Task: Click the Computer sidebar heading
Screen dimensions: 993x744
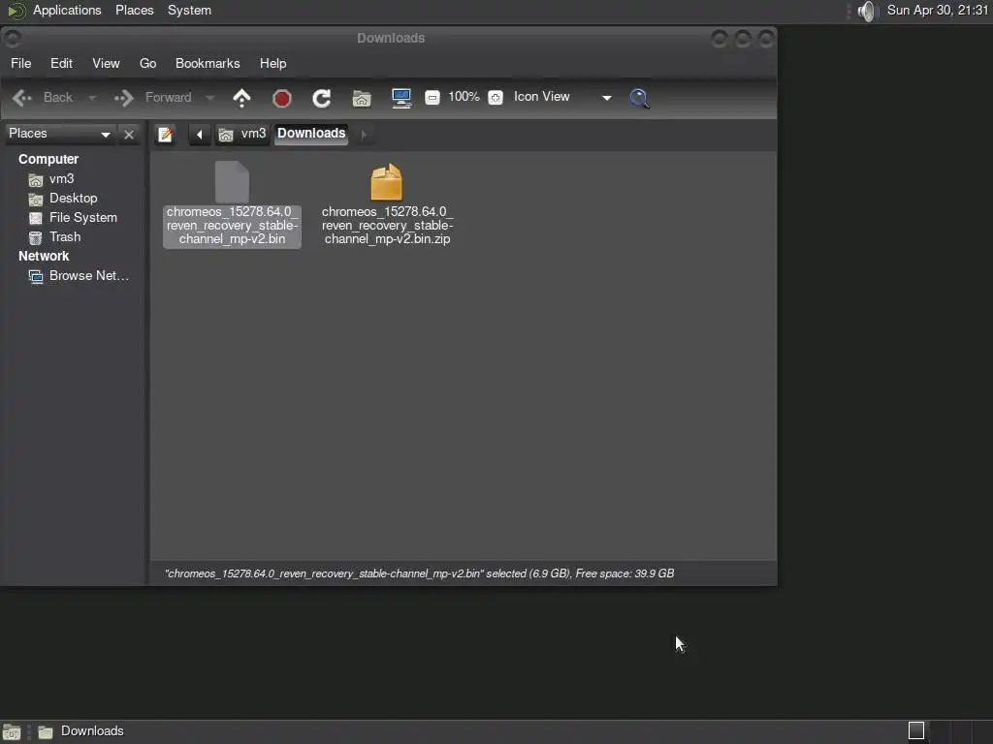Action: pos(48,160)
